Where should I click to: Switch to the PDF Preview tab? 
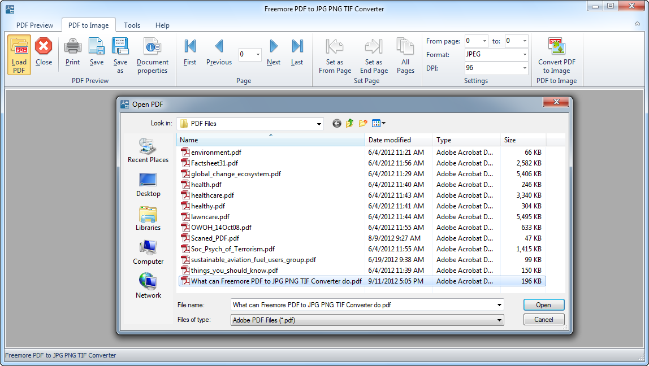(x=35, y=25)
